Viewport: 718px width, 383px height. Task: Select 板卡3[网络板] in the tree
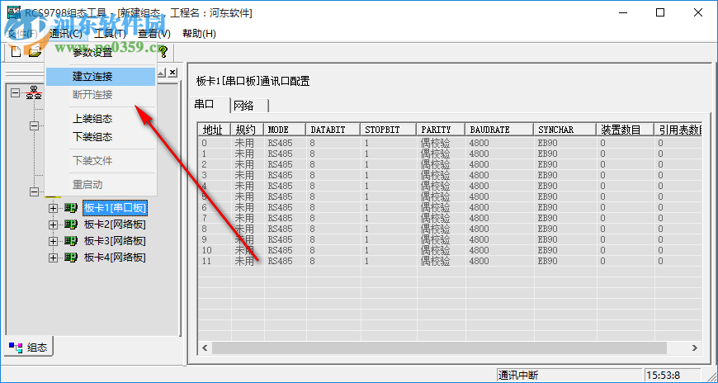point(115,241)
